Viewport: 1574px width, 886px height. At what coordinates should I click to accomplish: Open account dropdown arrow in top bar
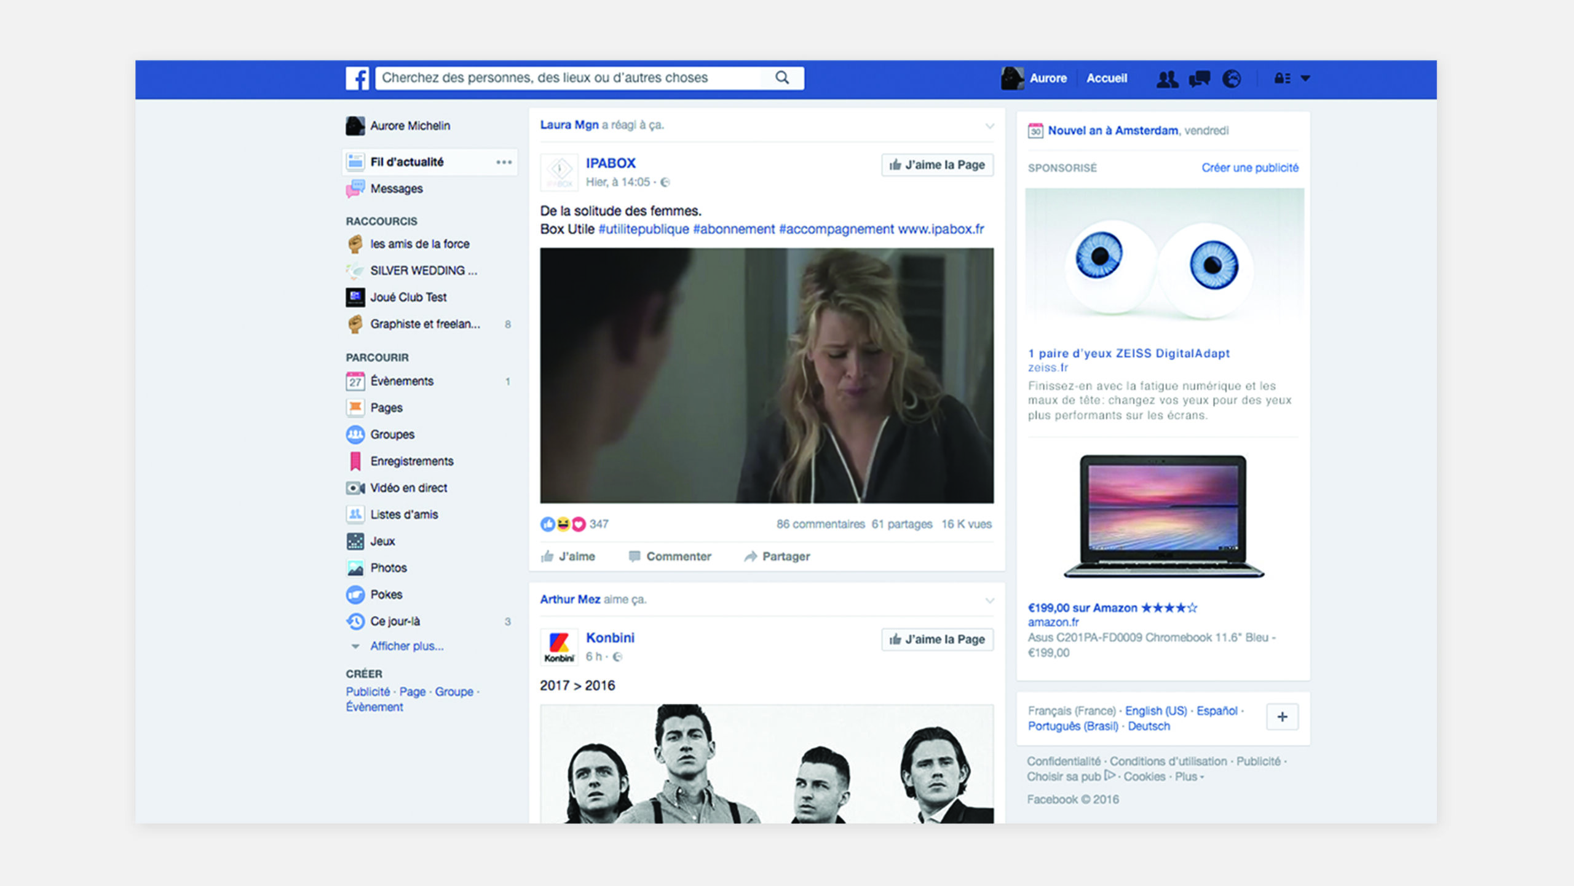pos(1306,79)
